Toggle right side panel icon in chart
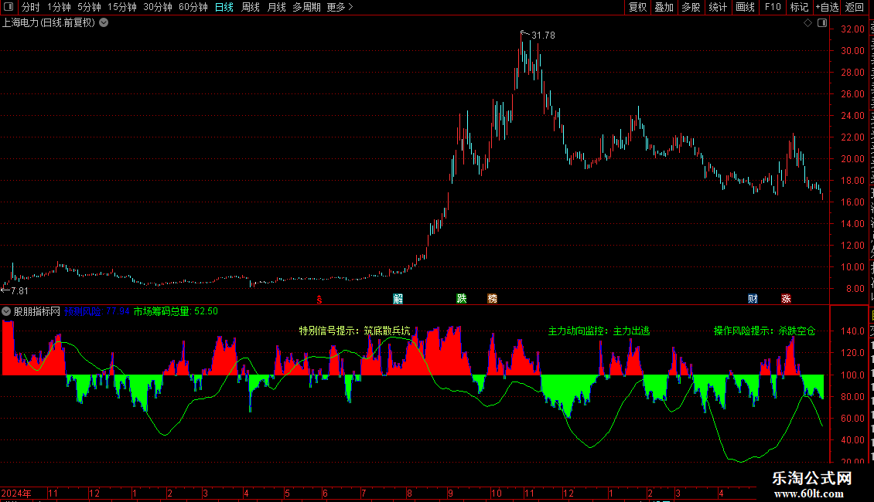 [x=822, y=23]
